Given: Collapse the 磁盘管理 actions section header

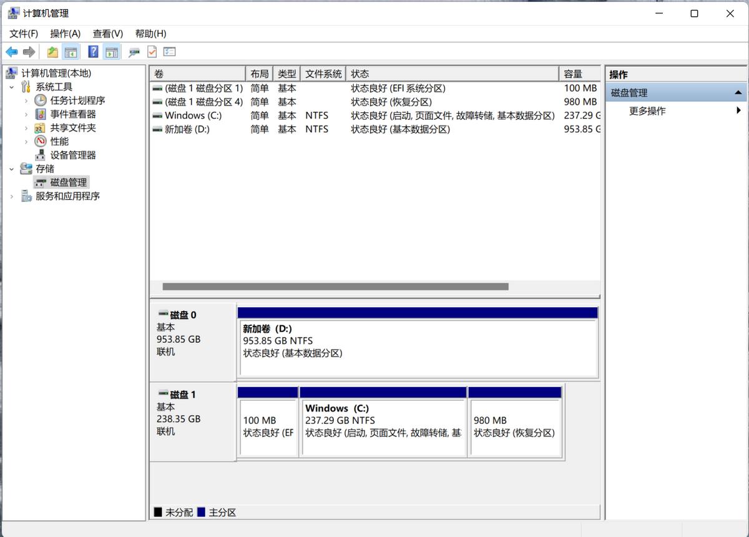Looking at the screenshot, I should [738, 93].
